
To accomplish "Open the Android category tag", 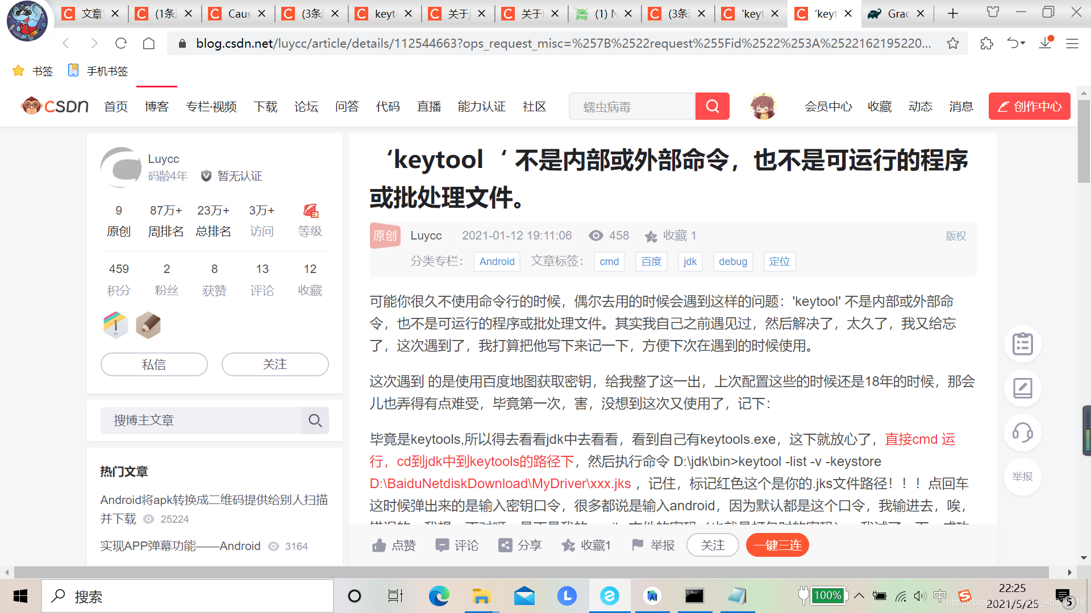I will tap(497, 262).
